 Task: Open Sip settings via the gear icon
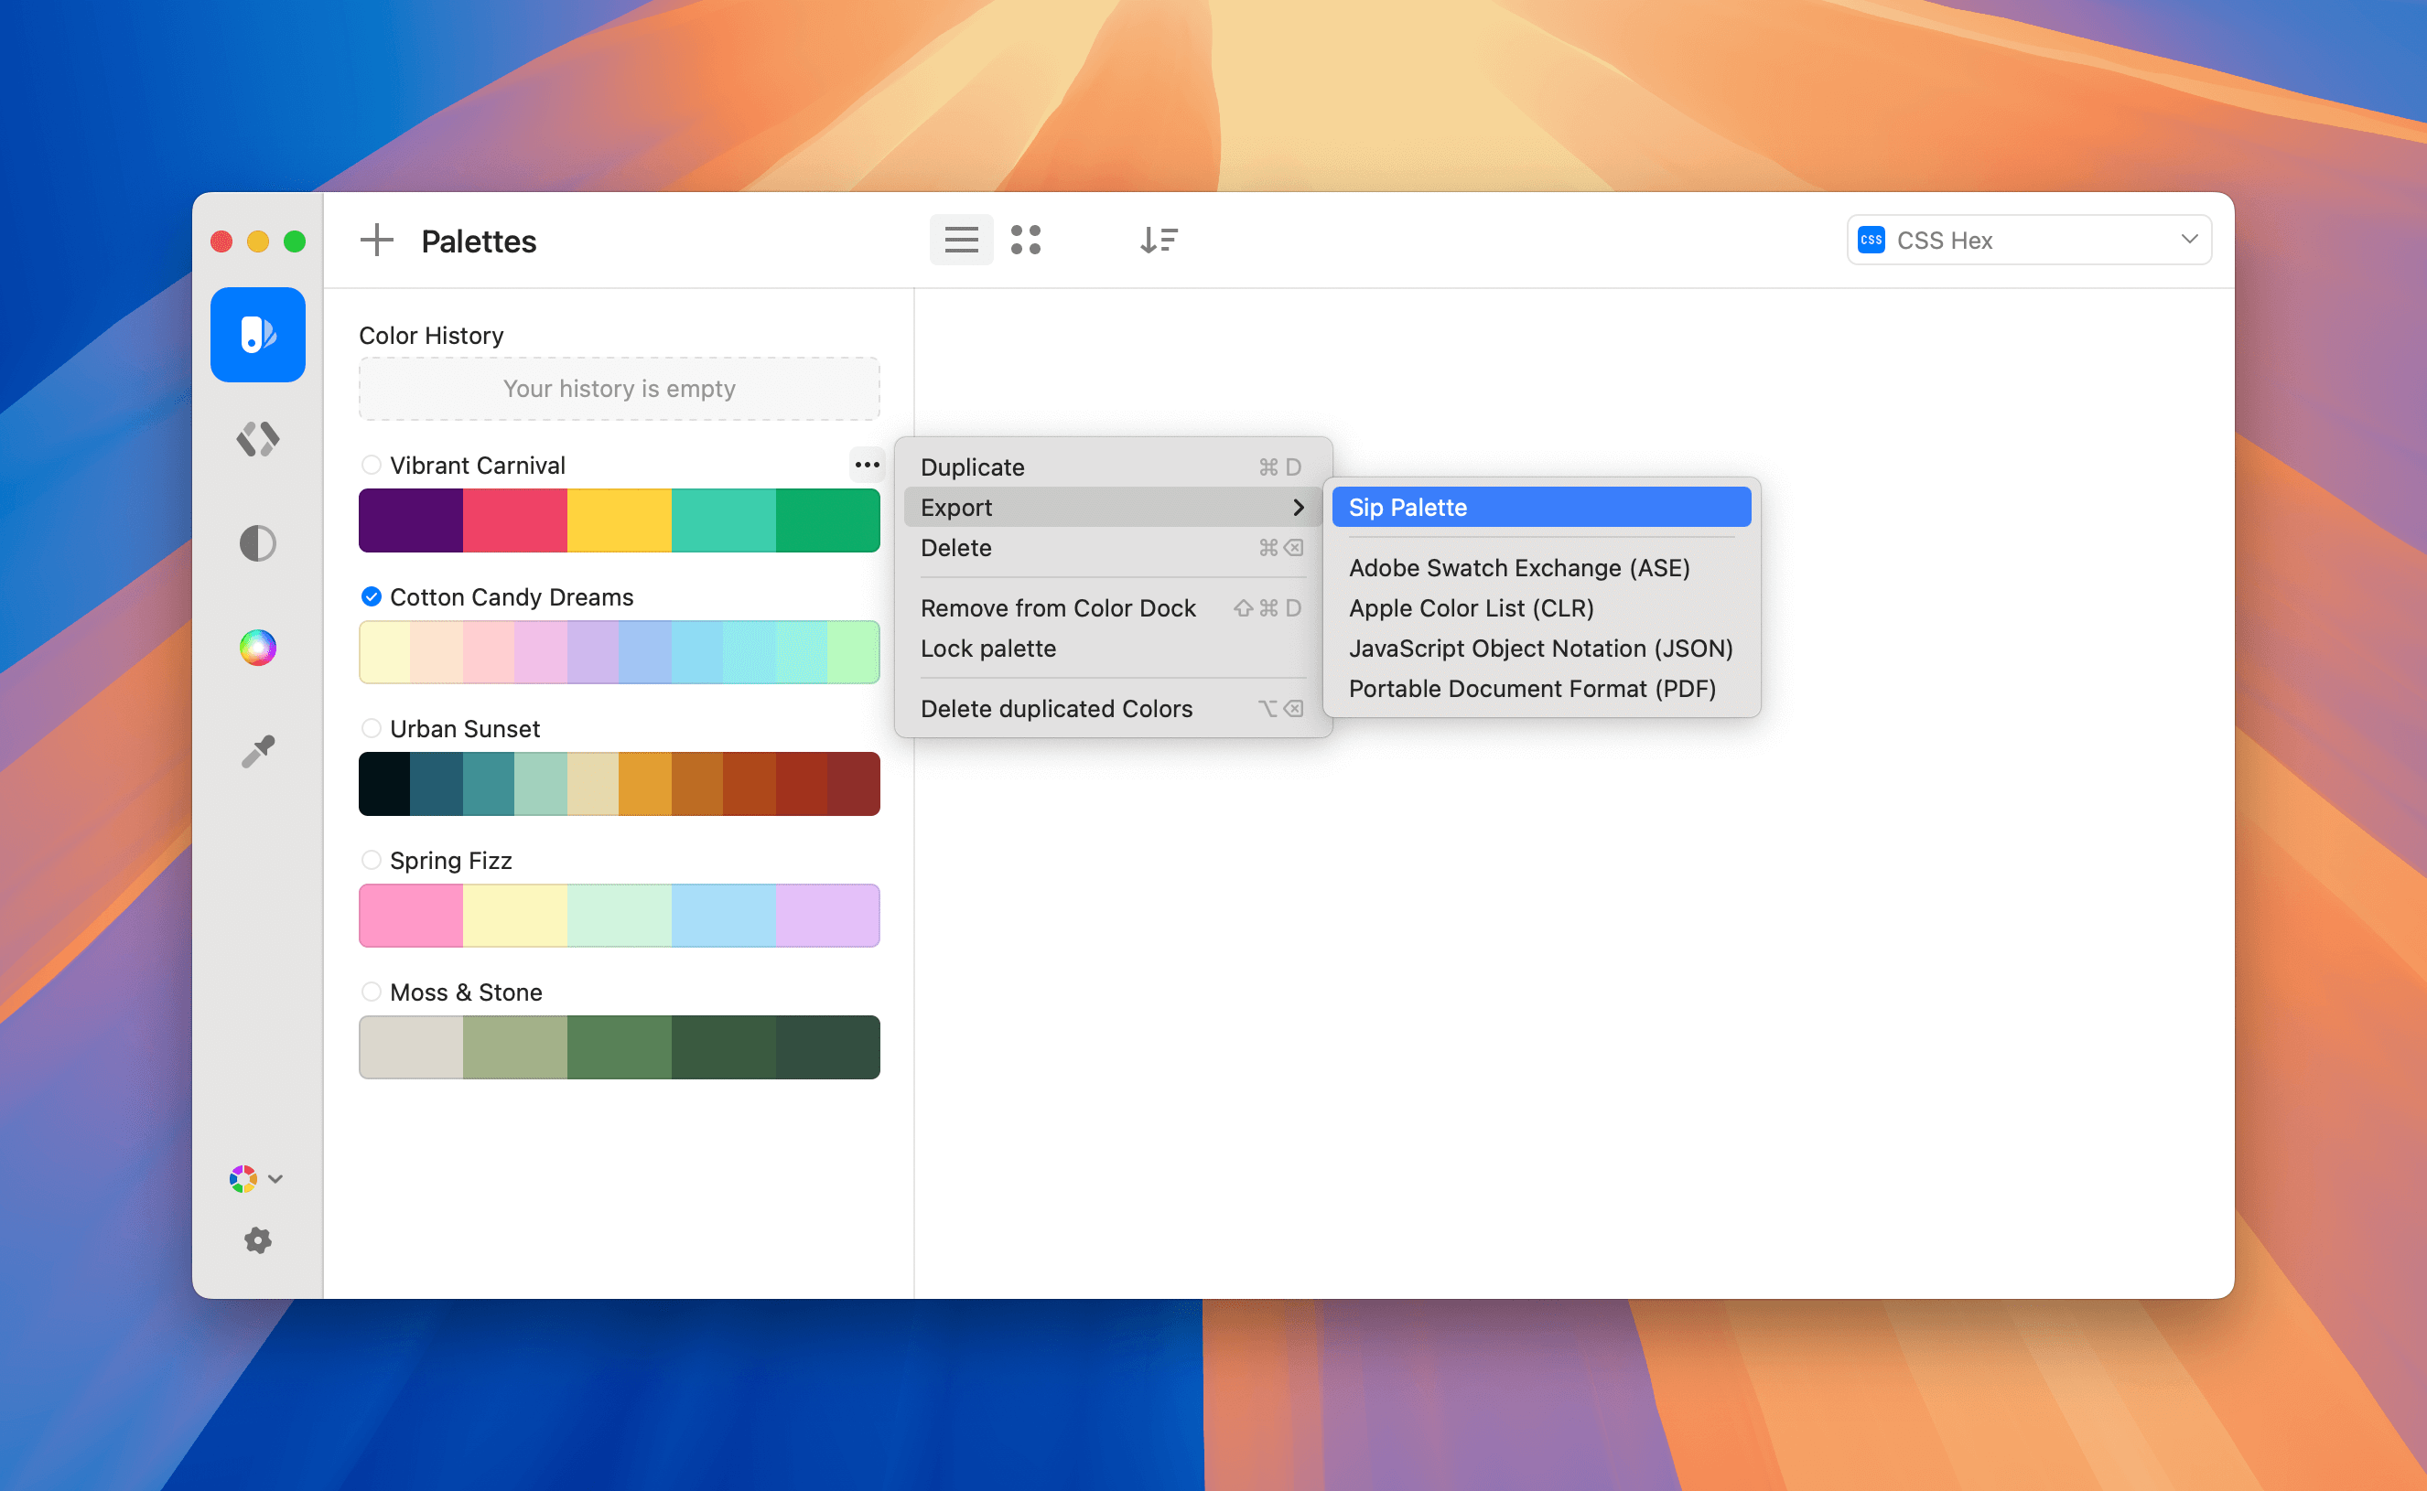(x=257, y=1240)
